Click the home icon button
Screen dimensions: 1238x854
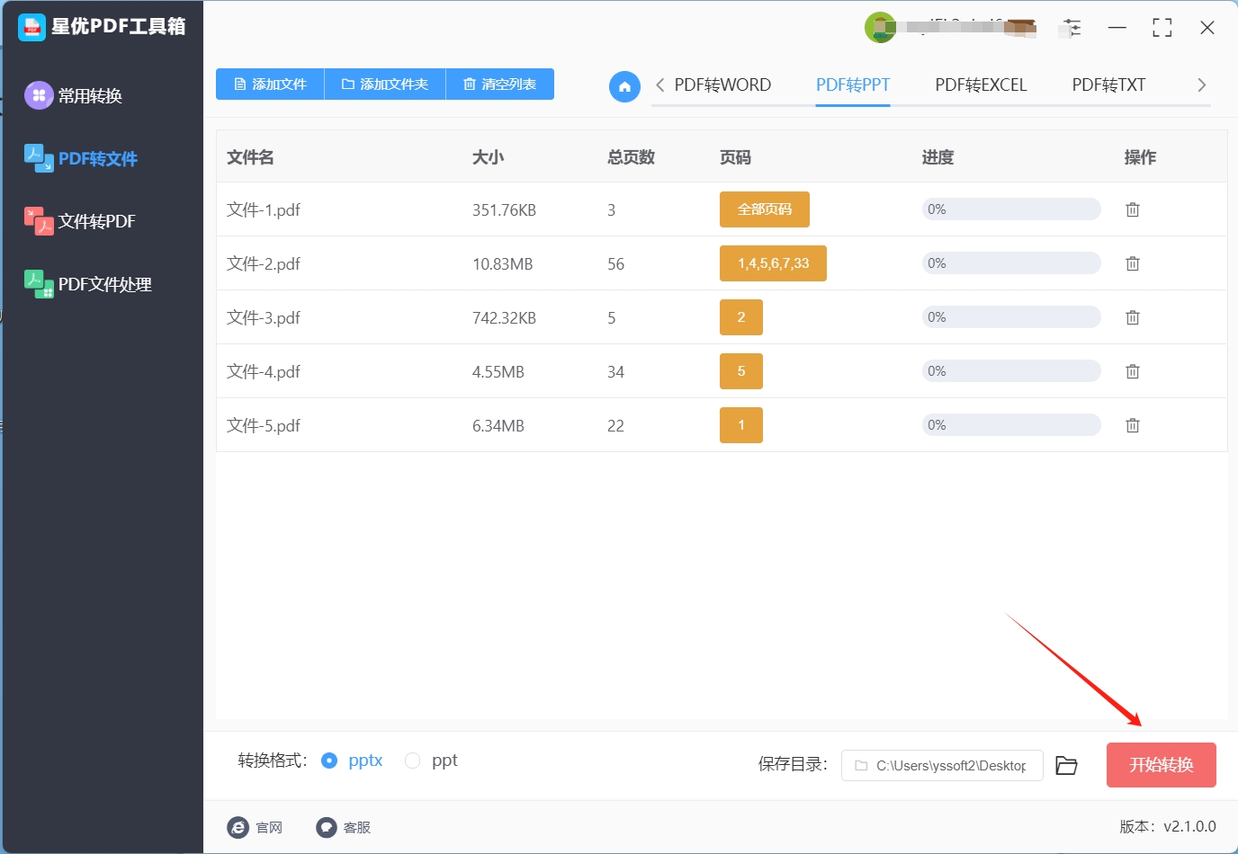[x=624, y=86]
